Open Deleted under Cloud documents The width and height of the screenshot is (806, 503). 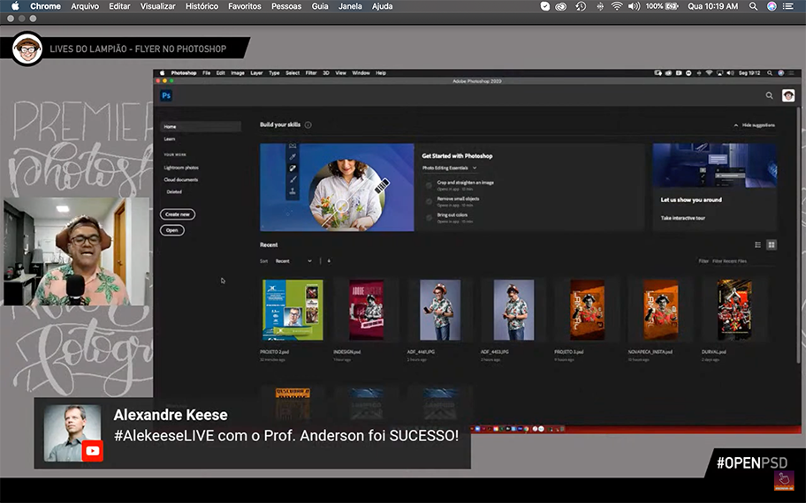click(x=174, y=191)
